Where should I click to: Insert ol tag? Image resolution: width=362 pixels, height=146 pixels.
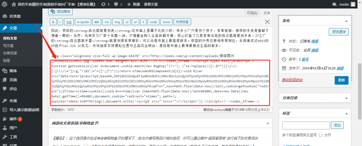tap(135, 22)
